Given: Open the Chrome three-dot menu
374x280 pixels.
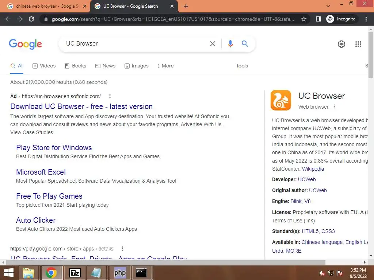Looking at the screenshot, I should [x=366, y=19].
